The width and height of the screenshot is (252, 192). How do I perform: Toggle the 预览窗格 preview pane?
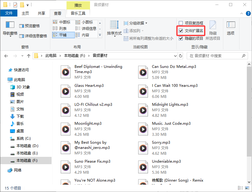tap(29, 26)
